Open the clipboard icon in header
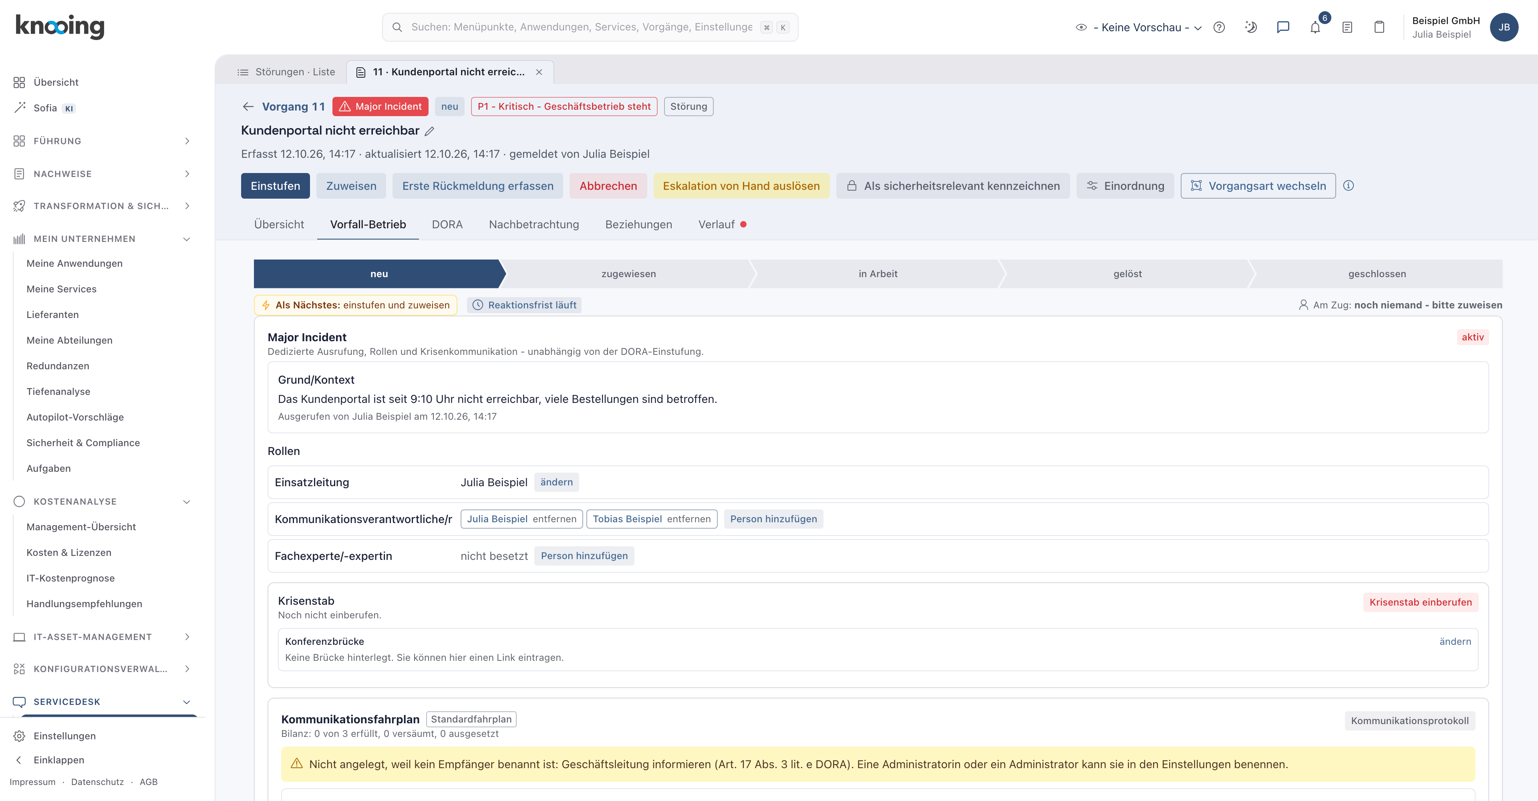 click(x=1379, y=28)
